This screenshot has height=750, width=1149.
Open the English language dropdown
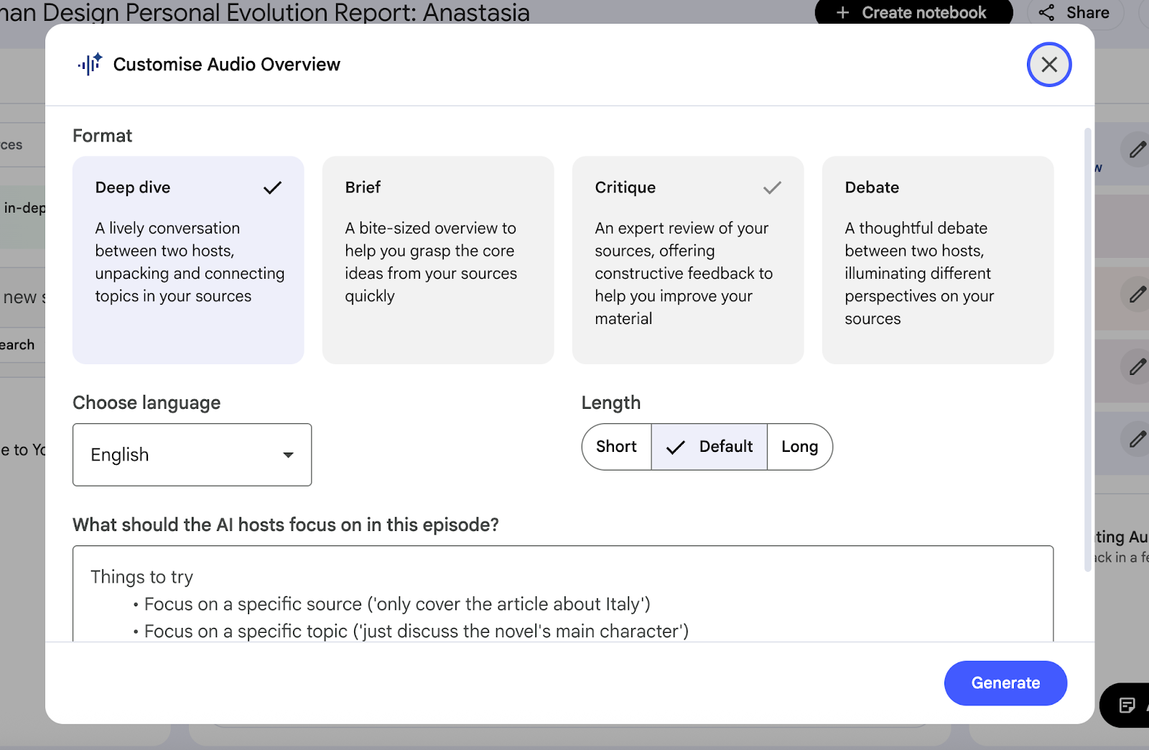coord(192,455)
